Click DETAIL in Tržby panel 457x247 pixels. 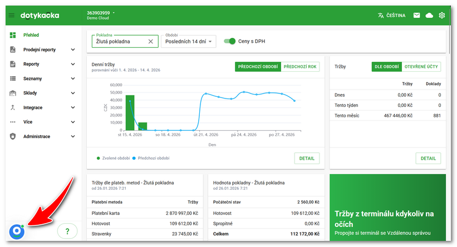428,158
